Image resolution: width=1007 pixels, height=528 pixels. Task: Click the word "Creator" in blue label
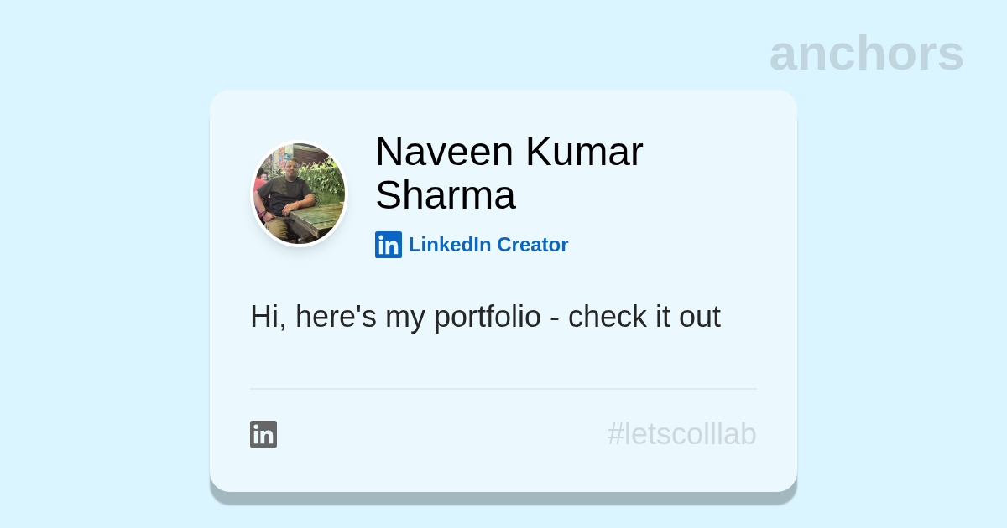pos(532,245)
